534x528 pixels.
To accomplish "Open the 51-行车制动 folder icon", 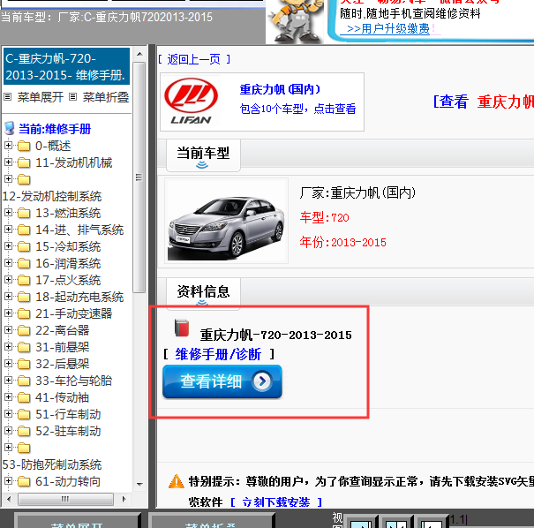I will (24, 414).
